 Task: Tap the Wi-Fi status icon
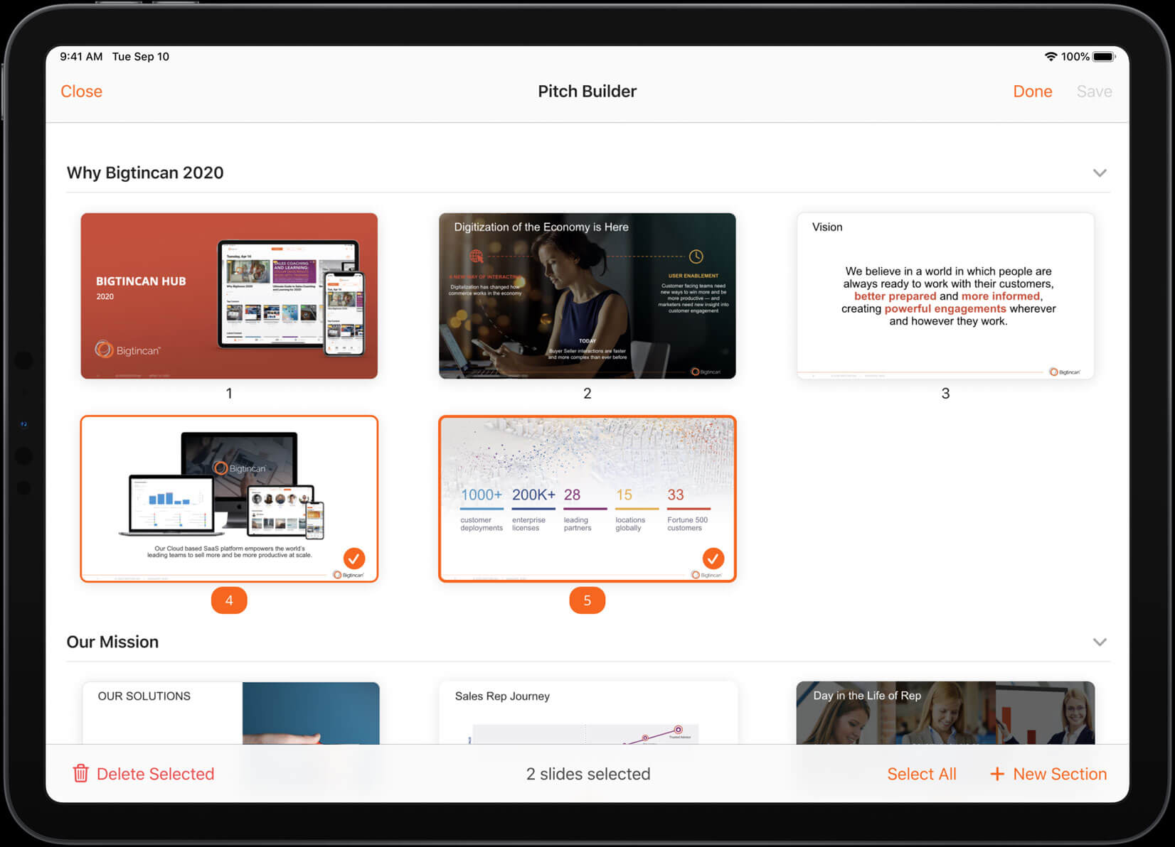coord(1050,57)
